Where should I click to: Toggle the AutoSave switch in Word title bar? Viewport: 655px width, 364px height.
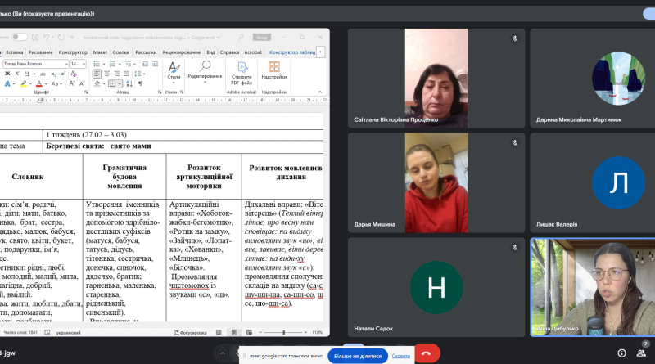pos(19,37)
